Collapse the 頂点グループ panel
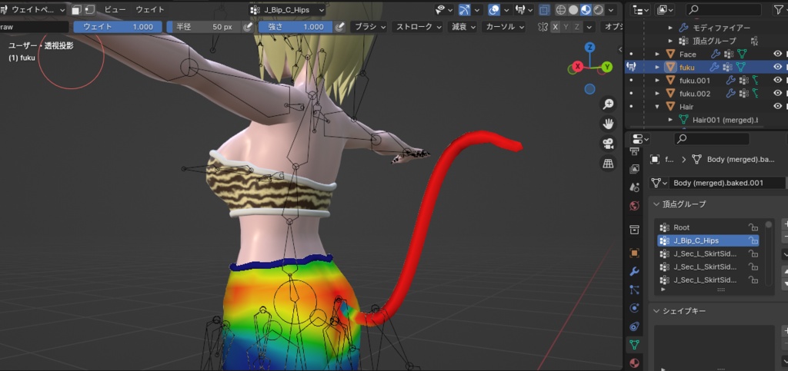Image resolution: width=788 pixels, height=371 pixels. coord(657,204)
